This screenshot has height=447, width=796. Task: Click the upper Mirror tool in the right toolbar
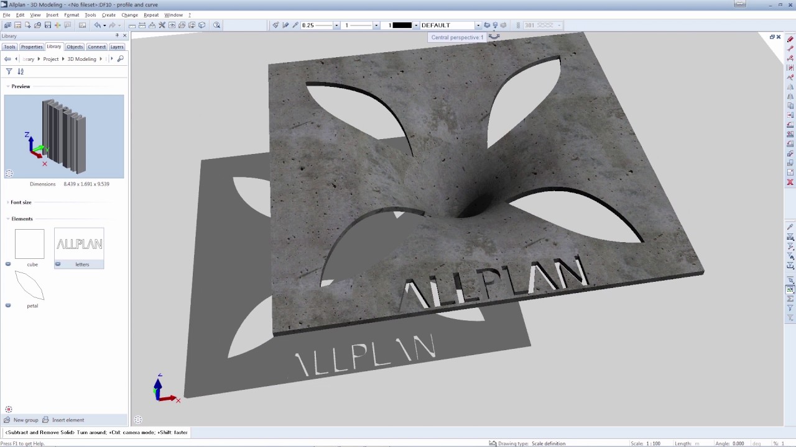tap(790, 87)
